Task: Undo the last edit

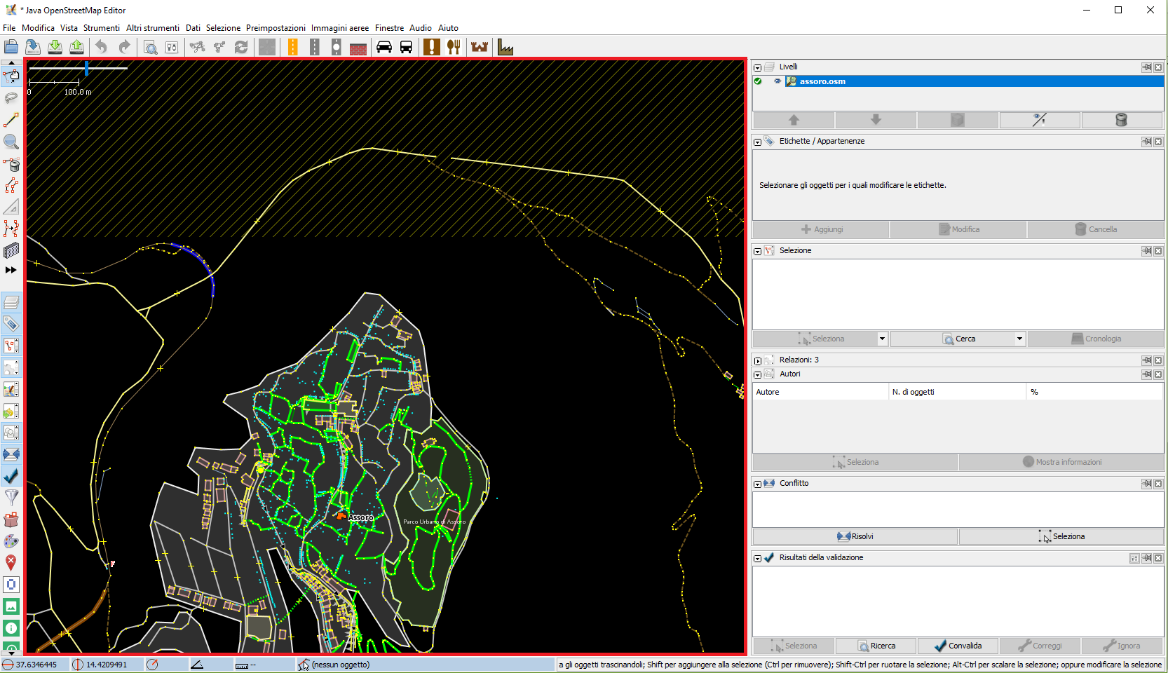Action: pos(102,47)
